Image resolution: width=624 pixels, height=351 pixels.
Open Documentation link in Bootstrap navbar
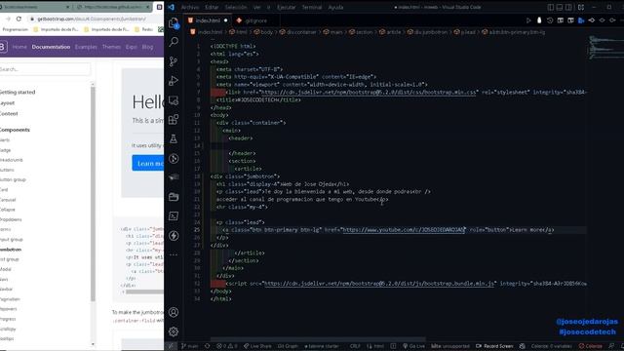[51, 47]
